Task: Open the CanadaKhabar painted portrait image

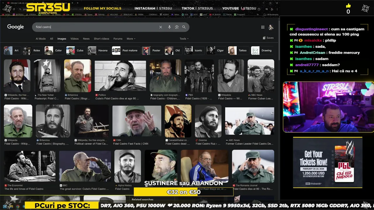Action: coord(178,121)
